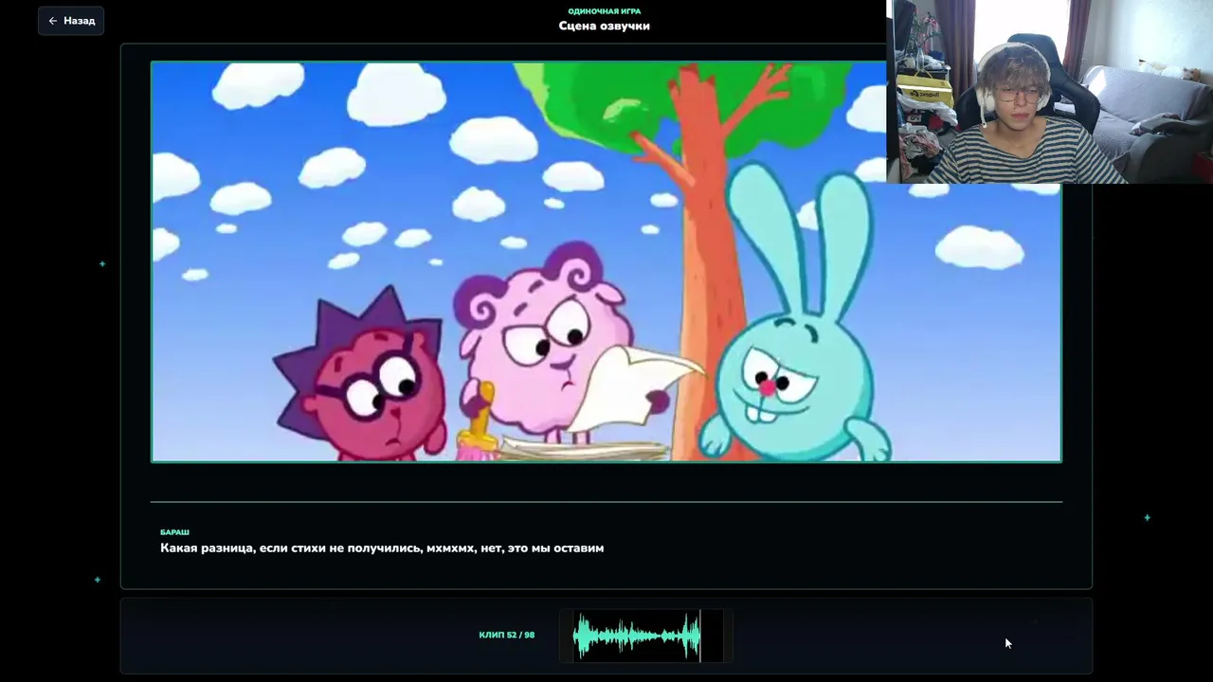Click the КЛИП 52 / 98 counter
The height and width of the screenshot is (682, 1213).
[x=507, y=635]
